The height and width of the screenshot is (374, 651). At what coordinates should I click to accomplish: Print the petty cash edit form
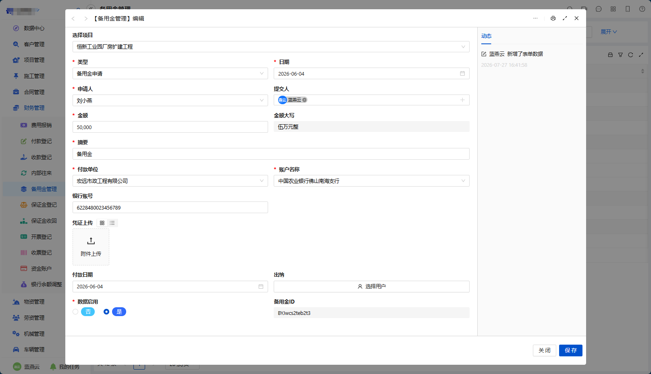point(553,18)
